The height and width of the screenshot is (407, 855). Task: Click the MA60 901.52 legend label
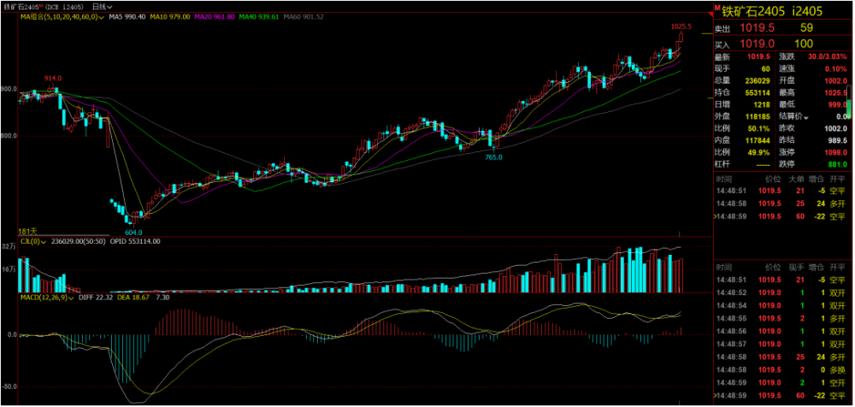[x=304, y=16]
